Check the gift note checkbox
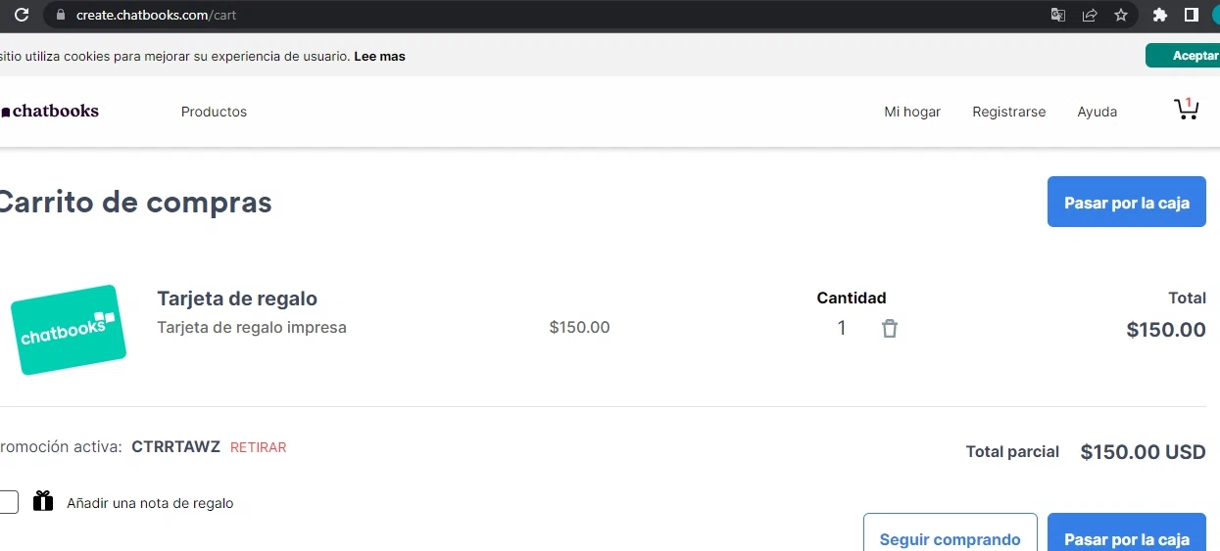Screen dimensions: 1220x551 pos(8,502)
